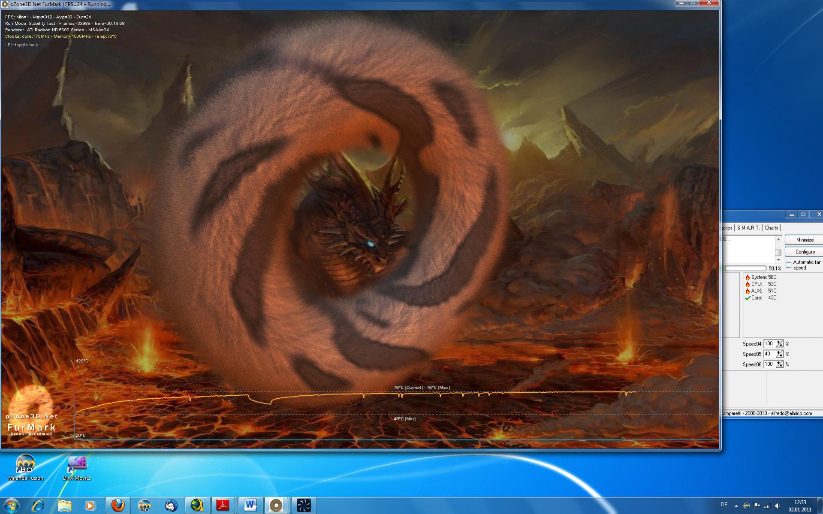Click the SpeedFan Minimize button
The image size is (823, 514).
tap(805, 240)
